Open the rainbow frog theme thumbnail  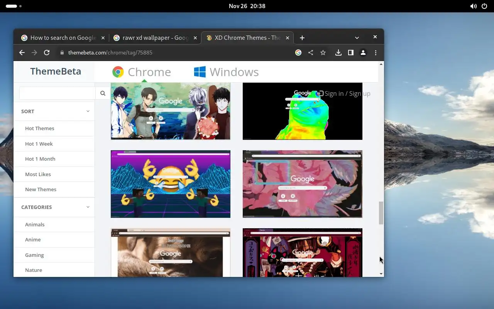point(303,111)
